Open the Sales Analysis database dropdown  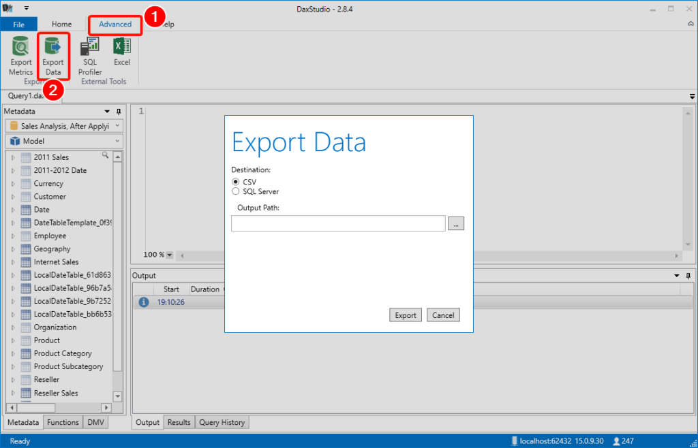pos(117,126)
